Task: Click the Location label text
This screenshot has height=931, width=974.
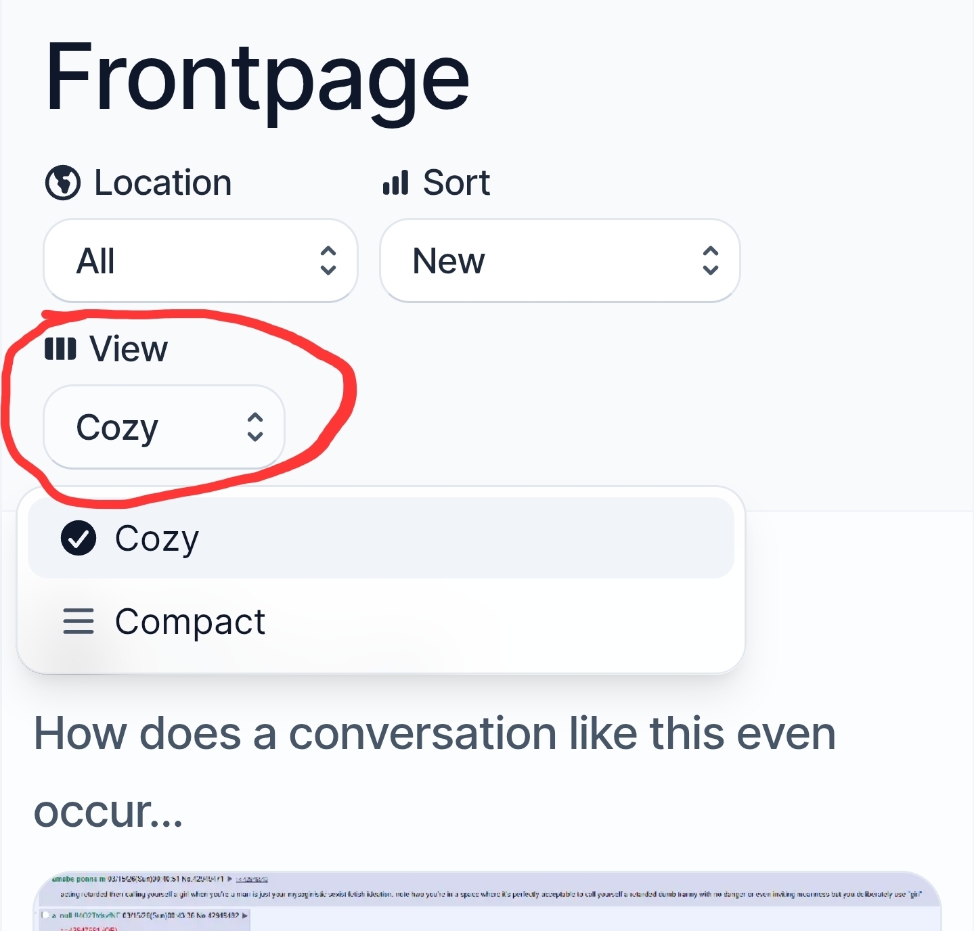Action: [162, 183]
